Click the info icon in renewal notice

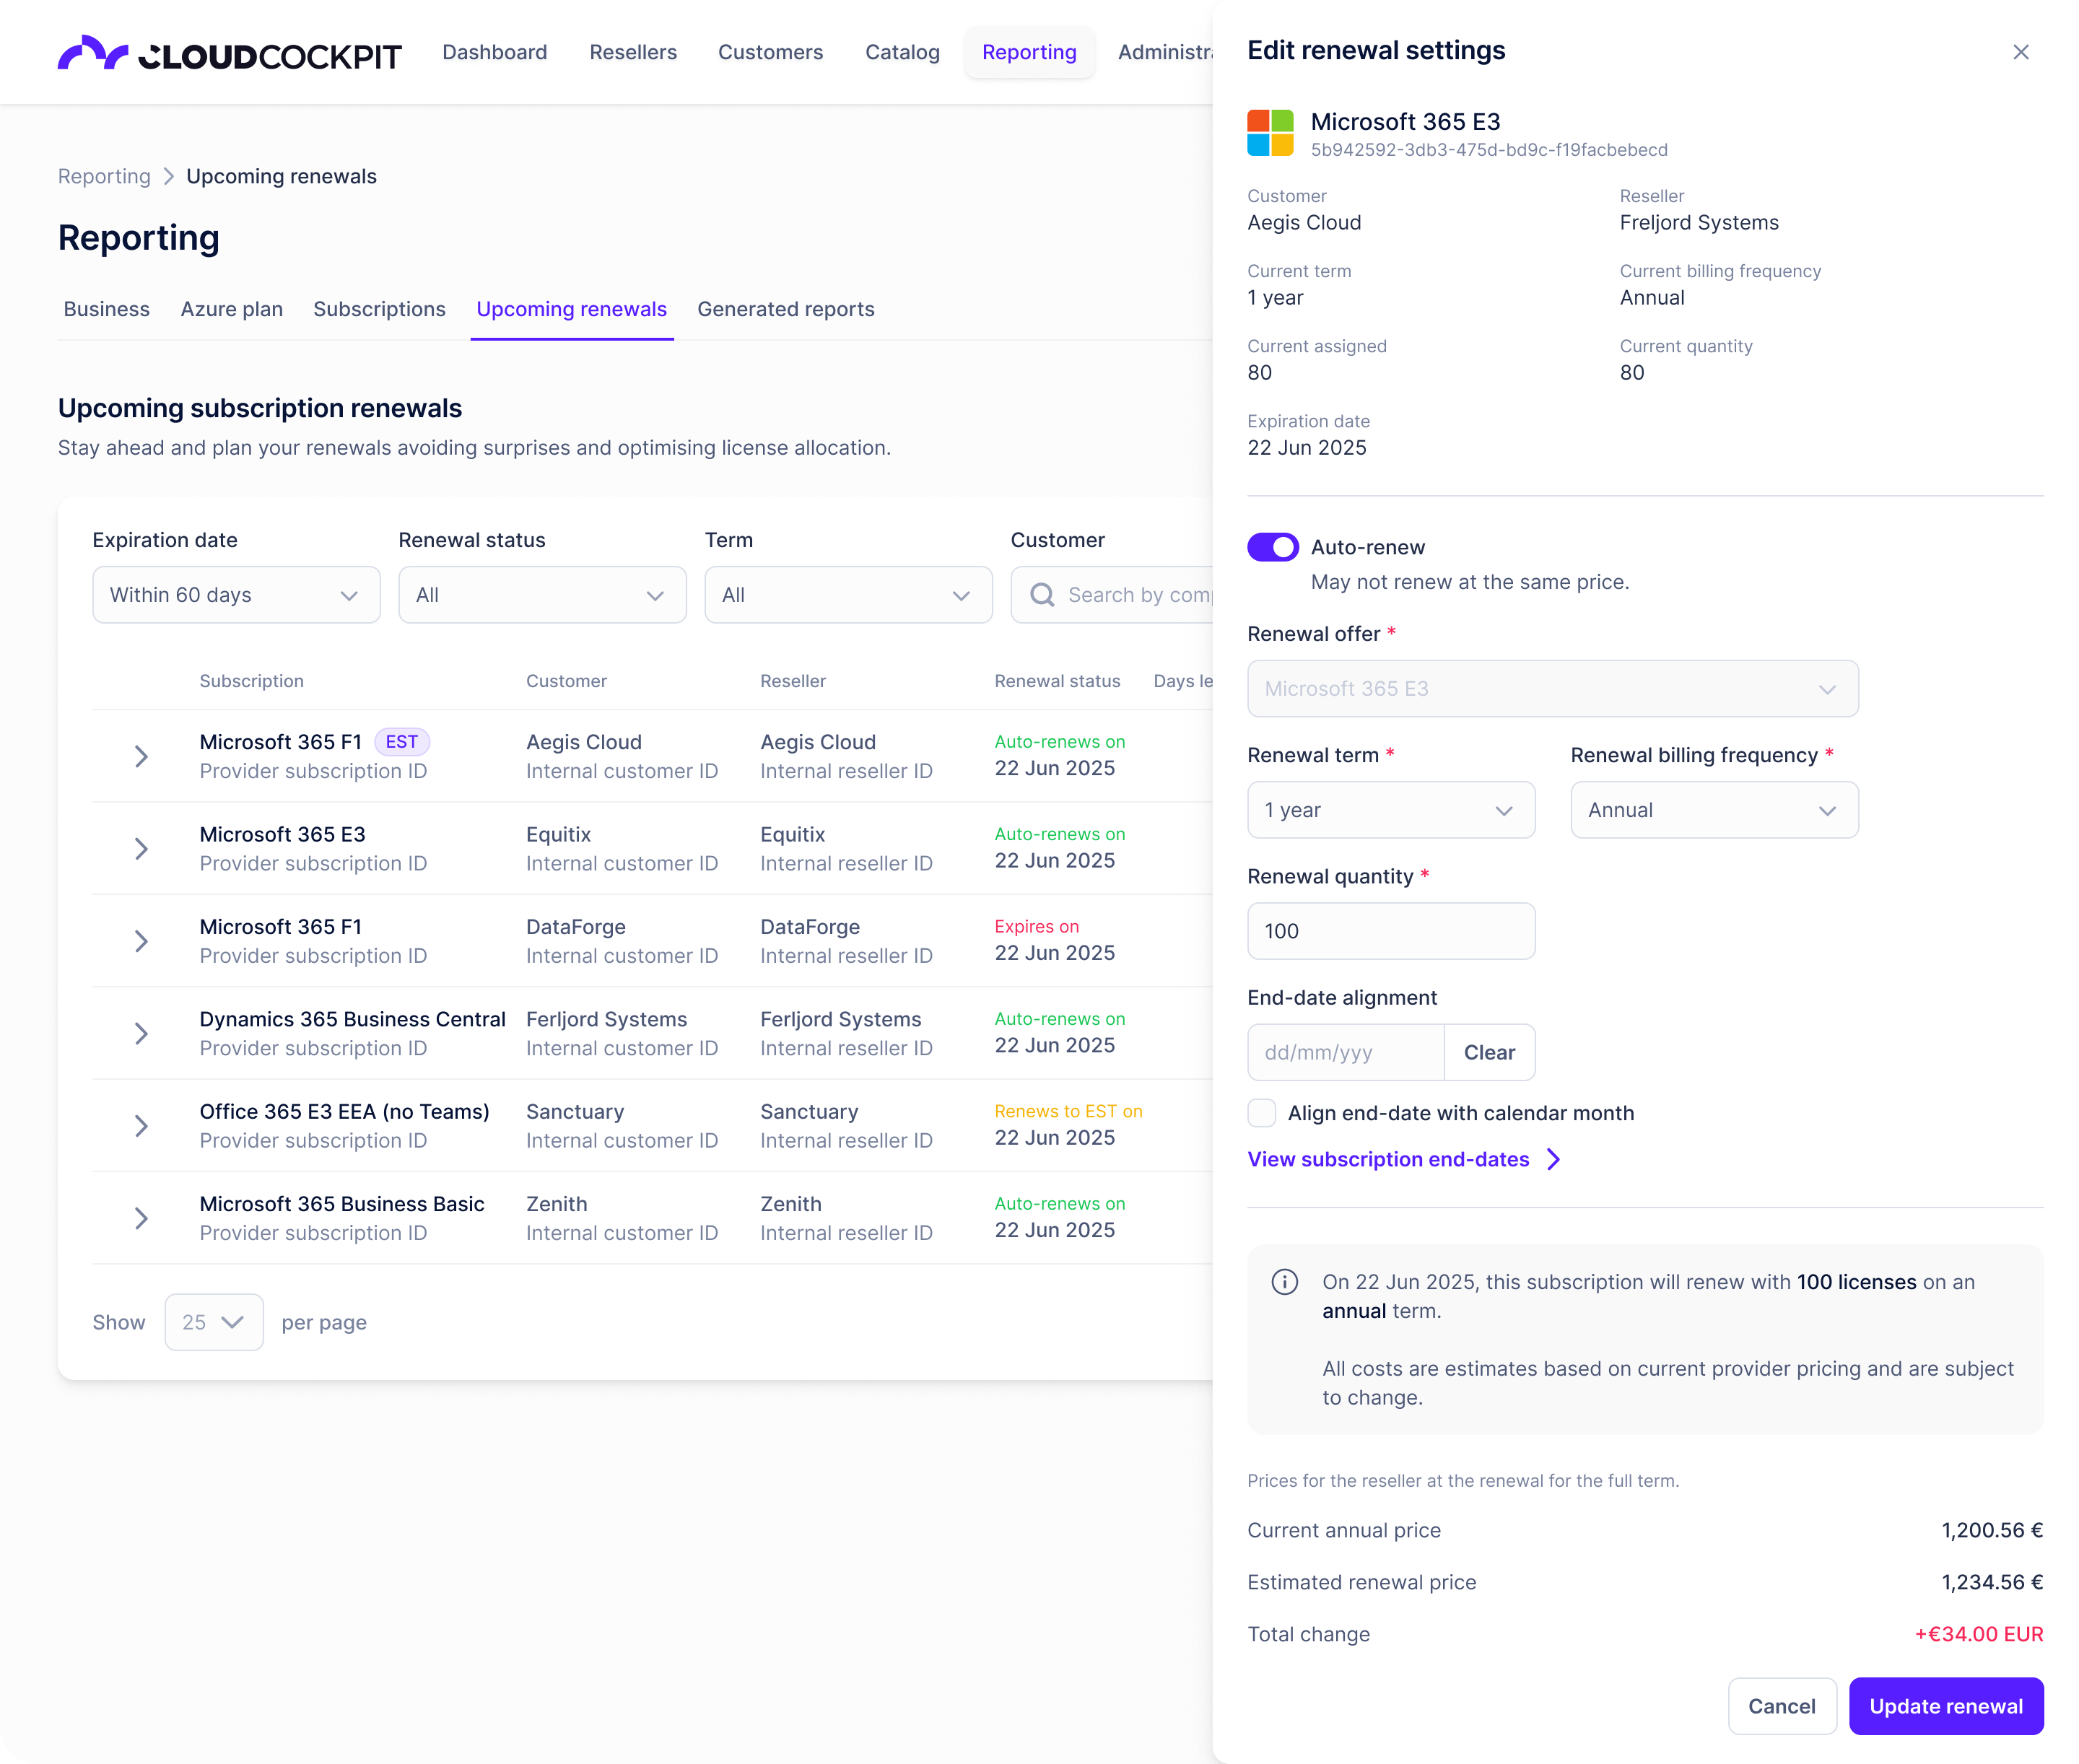1284,1282
